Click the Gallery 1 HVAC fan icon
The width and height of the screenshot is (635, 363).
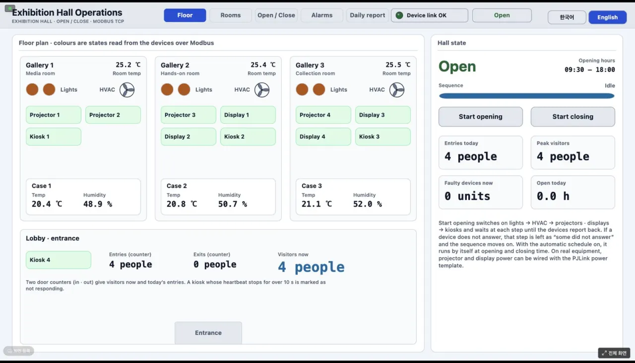[127, 90]
